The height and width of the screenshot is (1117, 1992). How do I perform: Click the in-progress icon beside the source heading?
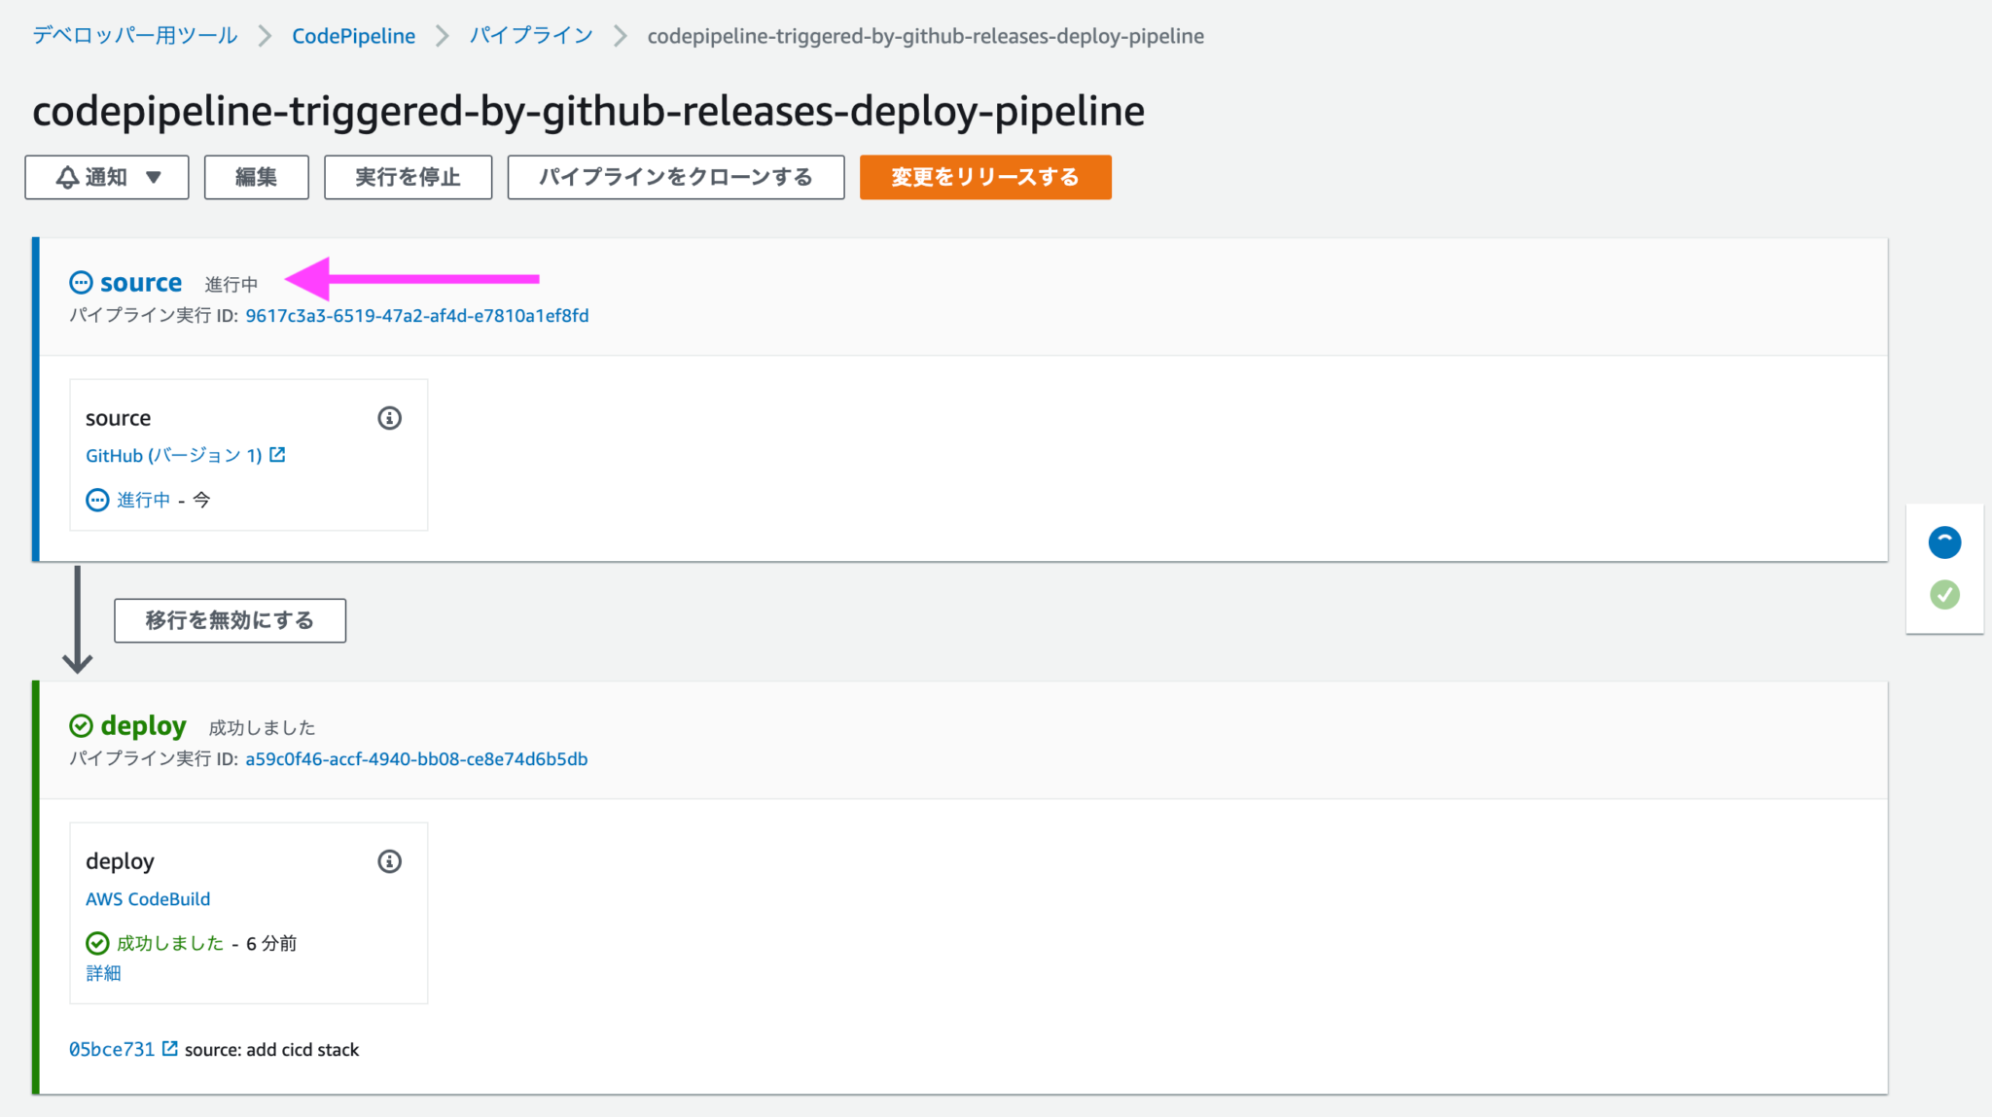pos(81,282)
